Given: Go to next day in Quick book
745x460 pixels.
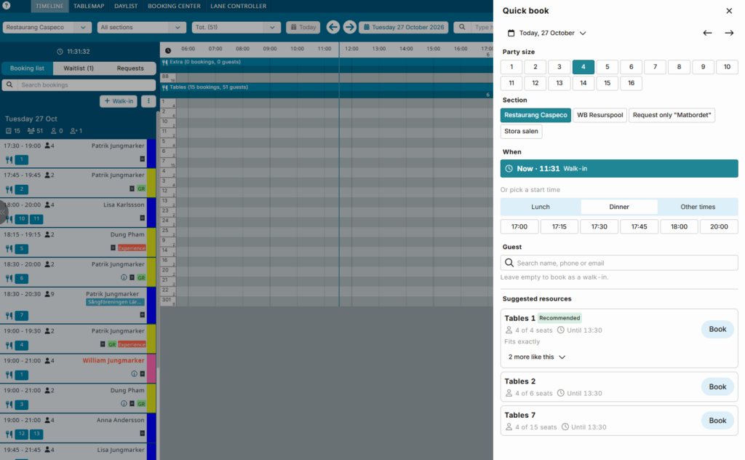Looking at the screenshot, I should click(x=729, y=33).
